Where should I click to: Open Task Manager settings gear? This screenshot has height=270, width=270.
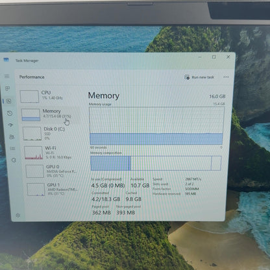point(18,215)
